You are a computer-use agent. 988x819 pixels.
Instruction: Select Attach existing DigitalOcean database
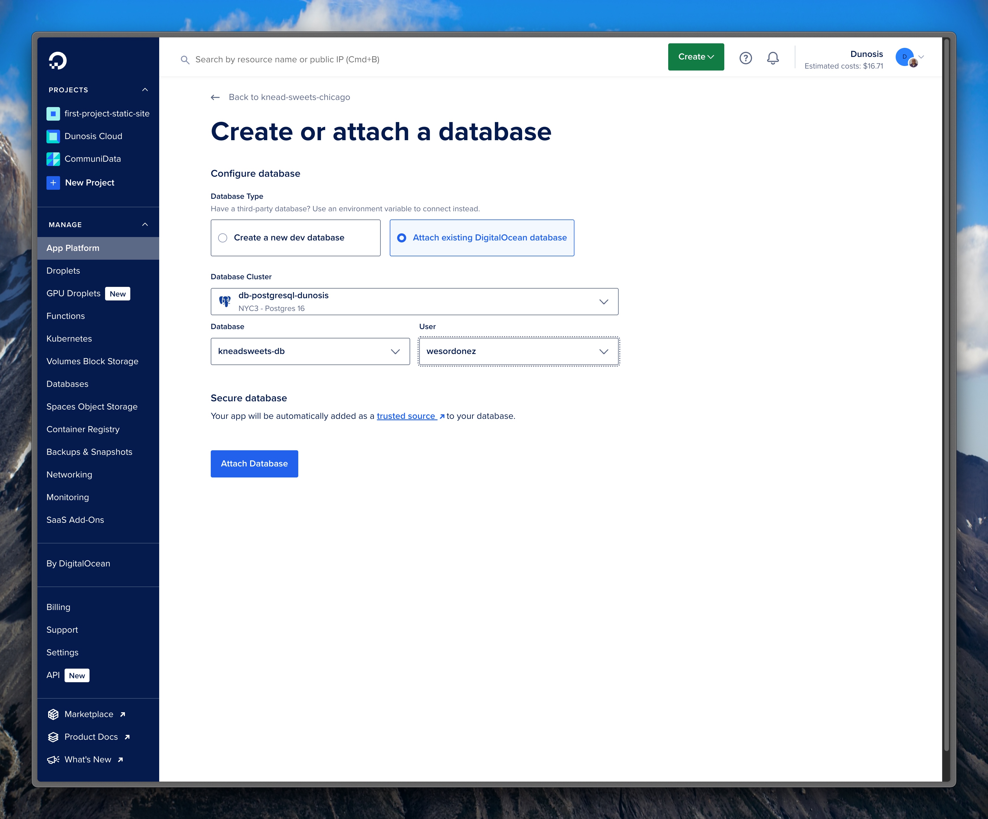(x=402, y=238)
